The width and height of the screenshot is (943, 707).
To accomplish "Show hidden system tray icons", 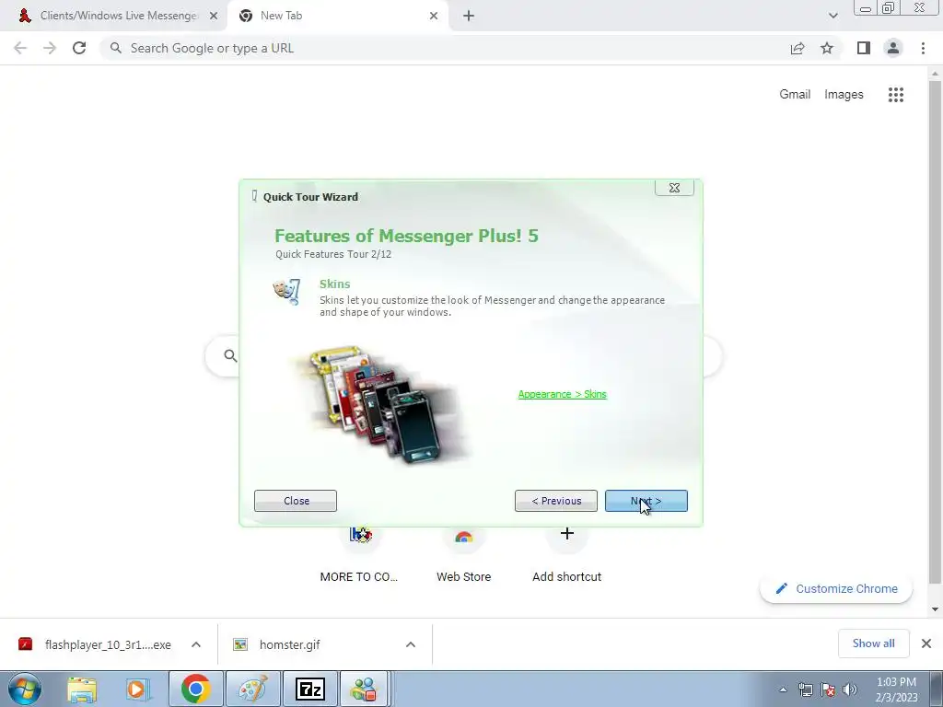I will (783, 690).
